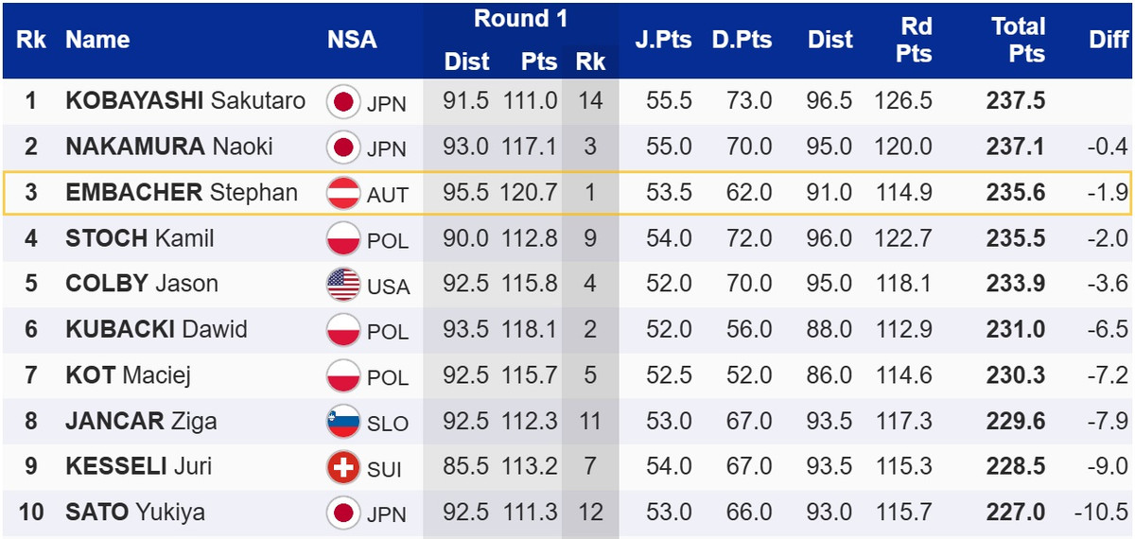Click Japan flag icon beside Nakamura Naoki
The height and width of the screenshot is (539, 1135).
pyautogui.click(x=341, y=148)
